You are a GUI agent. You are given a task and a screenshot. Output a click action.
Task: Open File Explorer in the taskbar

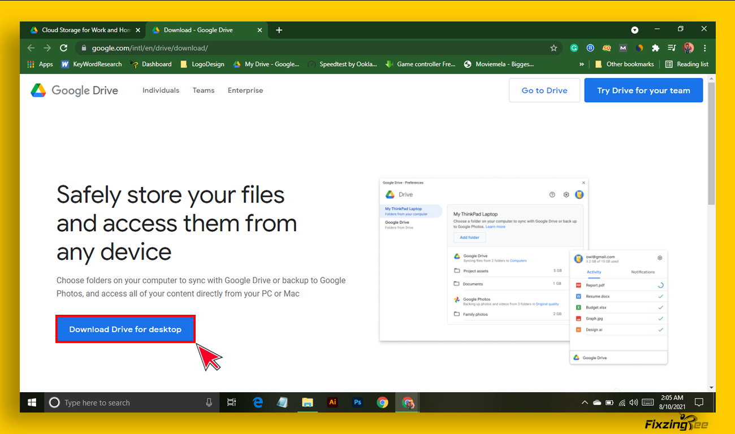308,402
